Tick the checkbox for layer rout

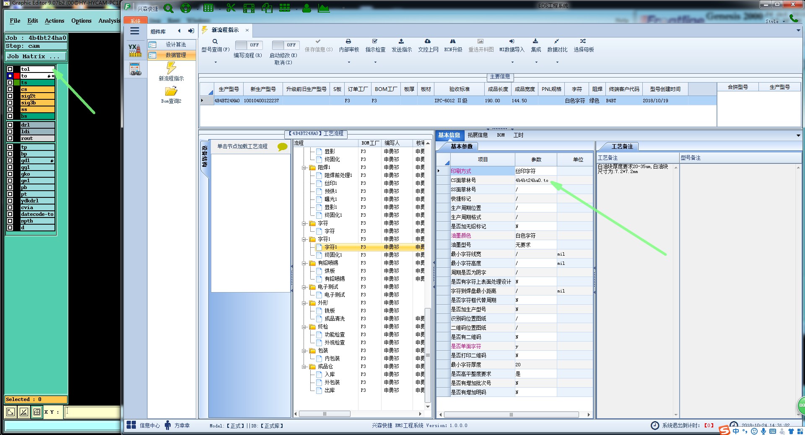(x=10, y=138)
